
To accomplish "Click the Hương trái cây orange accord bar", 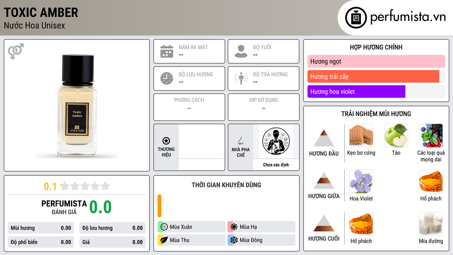I will tap(373, 77).
